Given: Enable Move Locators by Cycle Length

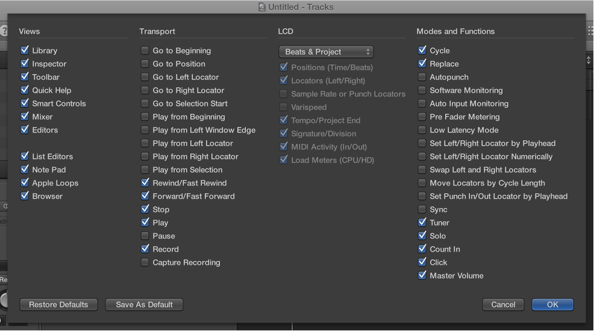Looking at the screenshot, I should pyautogui.click(x=422, y=183).
